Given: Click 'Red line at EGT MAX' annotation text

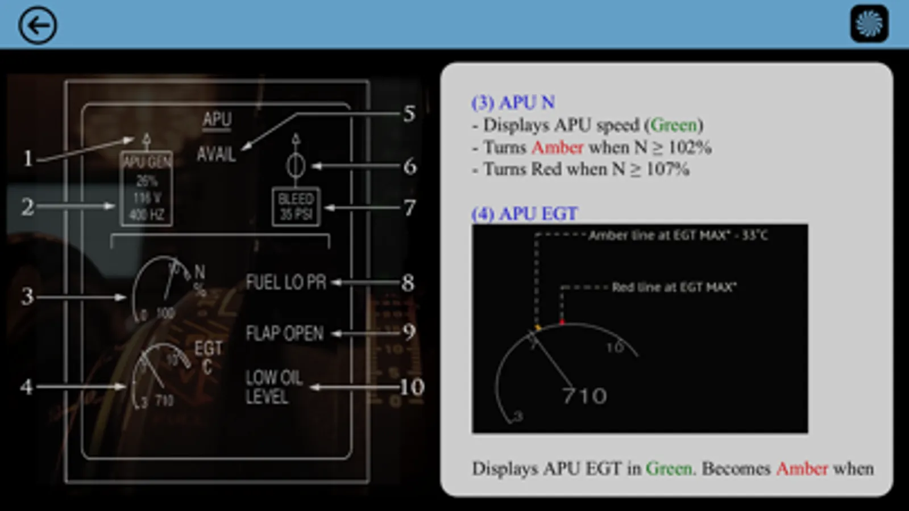Looking at the screenshot, I should [674, 287].
